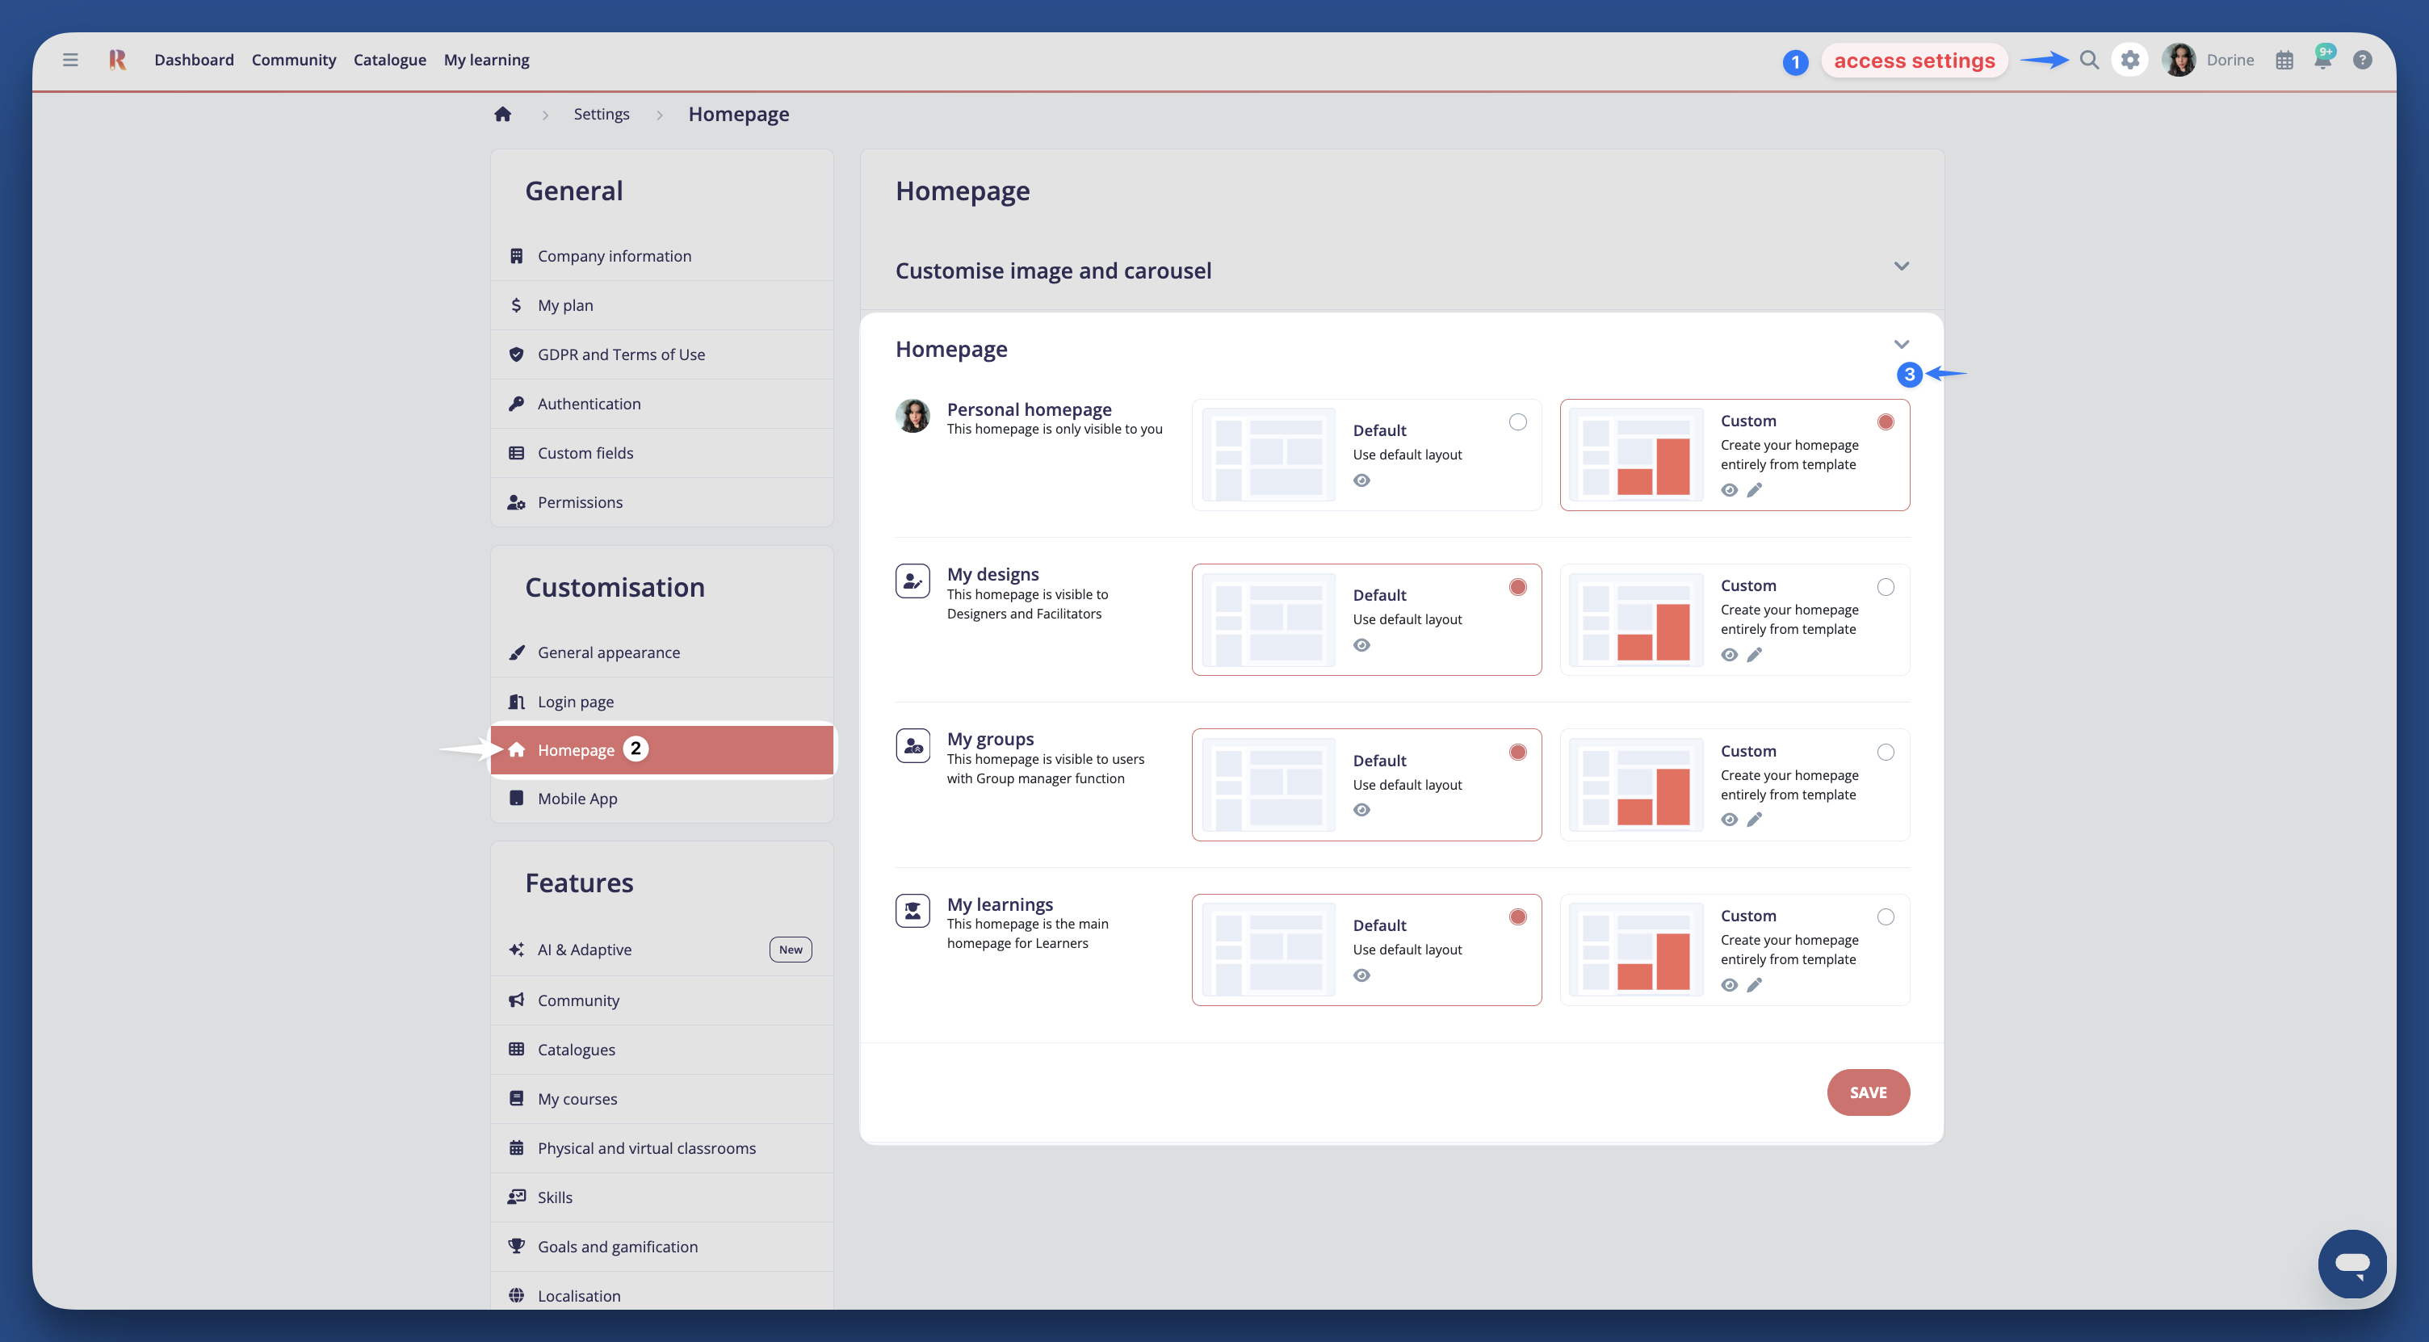Collapse the Customise image and carousel section
This screenshot has height=1342, width=2429.
1901,267
